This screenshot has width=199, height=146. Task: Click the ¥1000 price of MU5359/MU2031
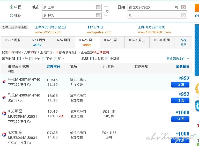(182, 113)
